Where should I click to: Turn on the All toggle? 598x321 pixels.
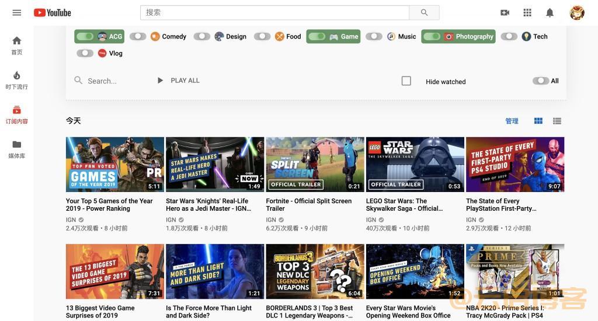pyautogui.click(x=540, y=81)
